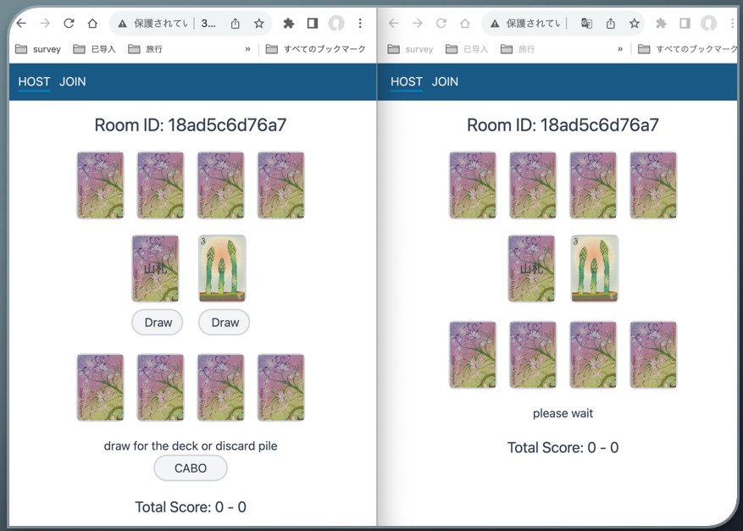Bookmark star in right browser window
Image resolution: width=743 pixels, height=531 pixels.
pos(634,23)
